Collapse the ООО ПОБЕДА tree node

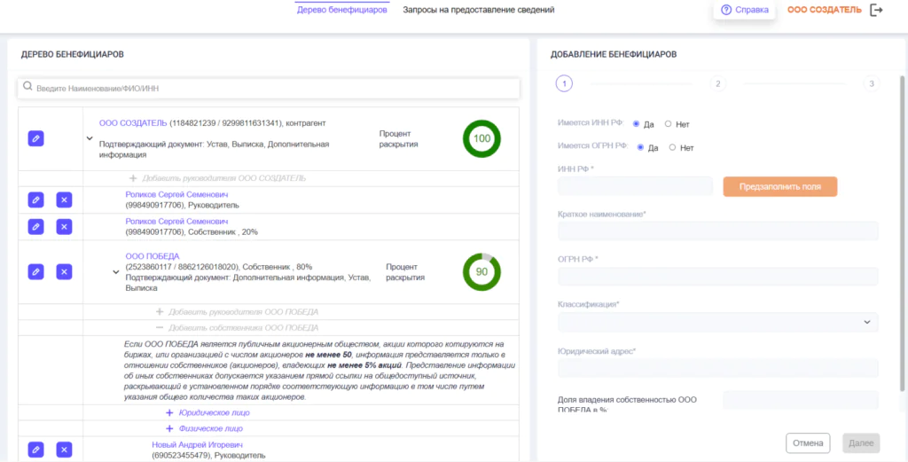coord(115,271)
